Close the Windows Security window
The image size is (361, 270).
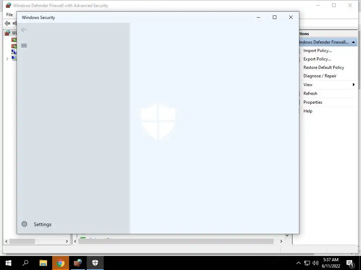291,17
